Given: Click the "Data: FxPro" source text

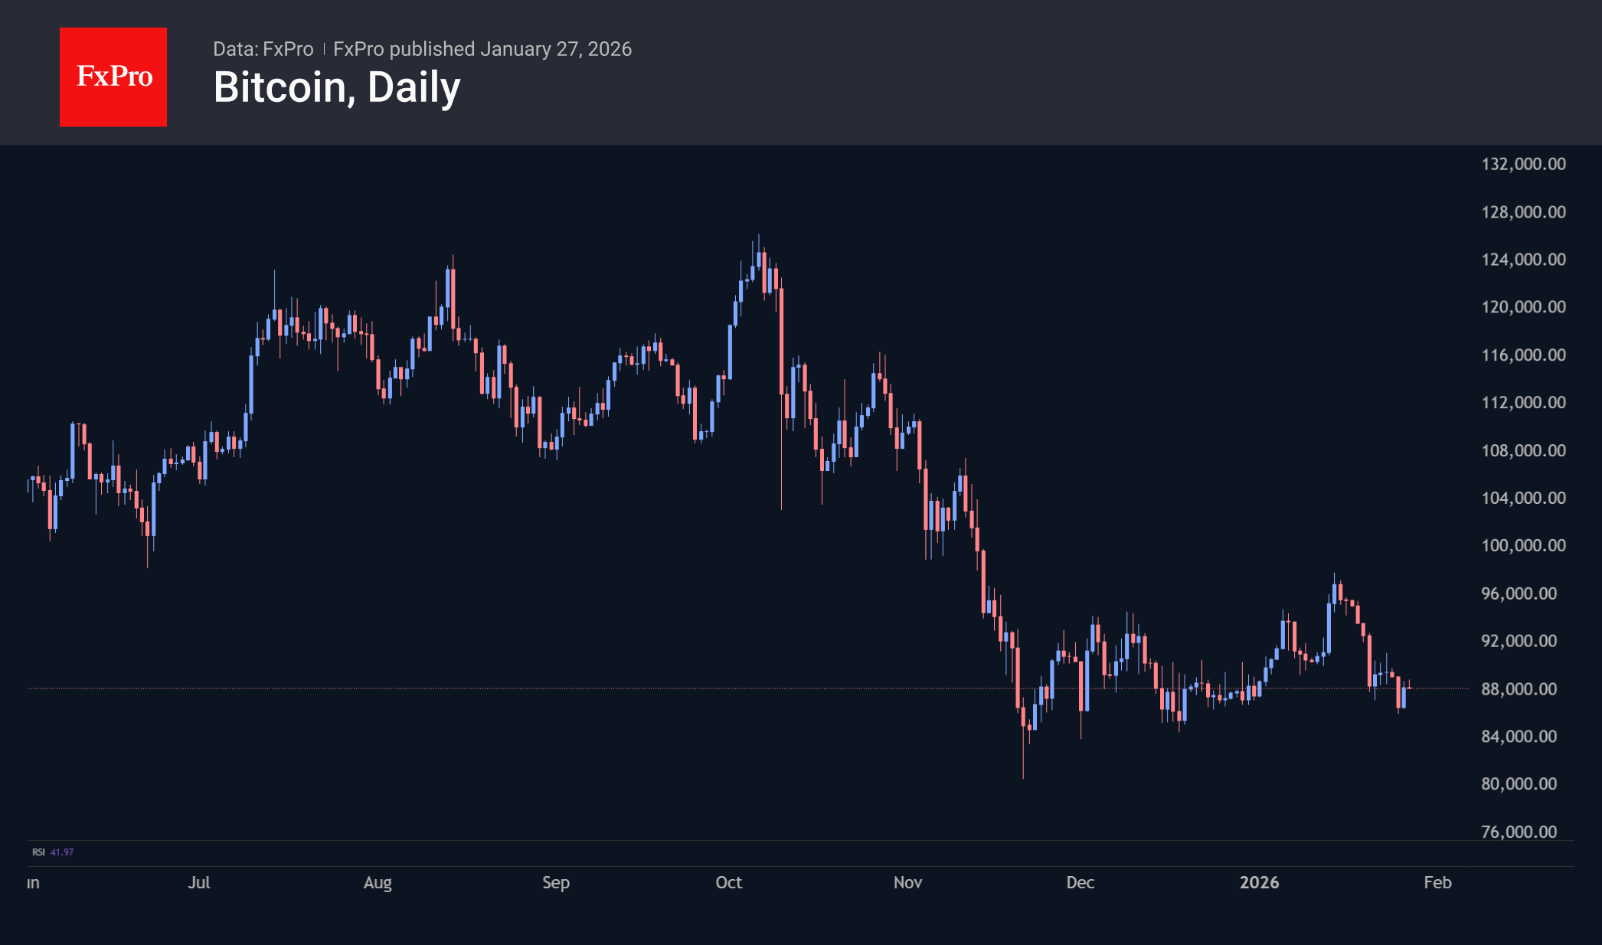Looking at the screenshot, I should pos(263,49).
